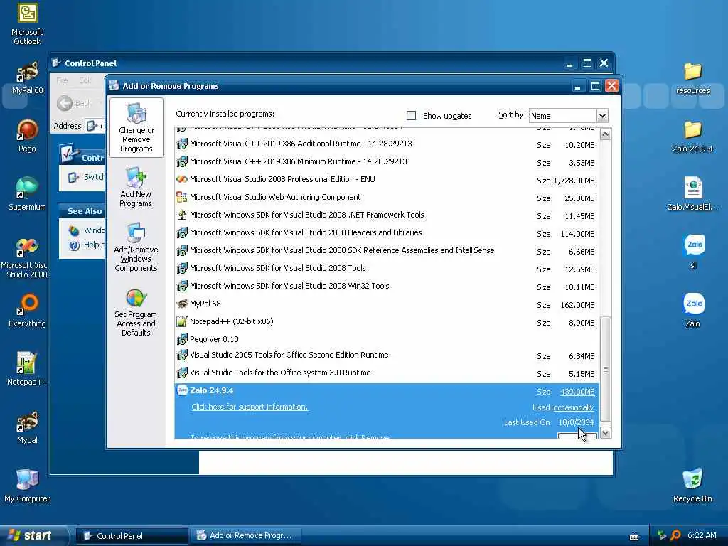Select Recycle Bin desktop icon

click(x=692, y=486)
